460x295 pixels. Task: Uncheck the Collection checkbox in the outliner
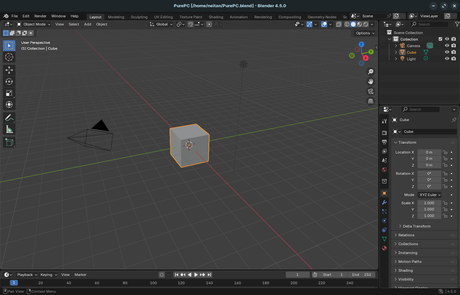point(440,39)
